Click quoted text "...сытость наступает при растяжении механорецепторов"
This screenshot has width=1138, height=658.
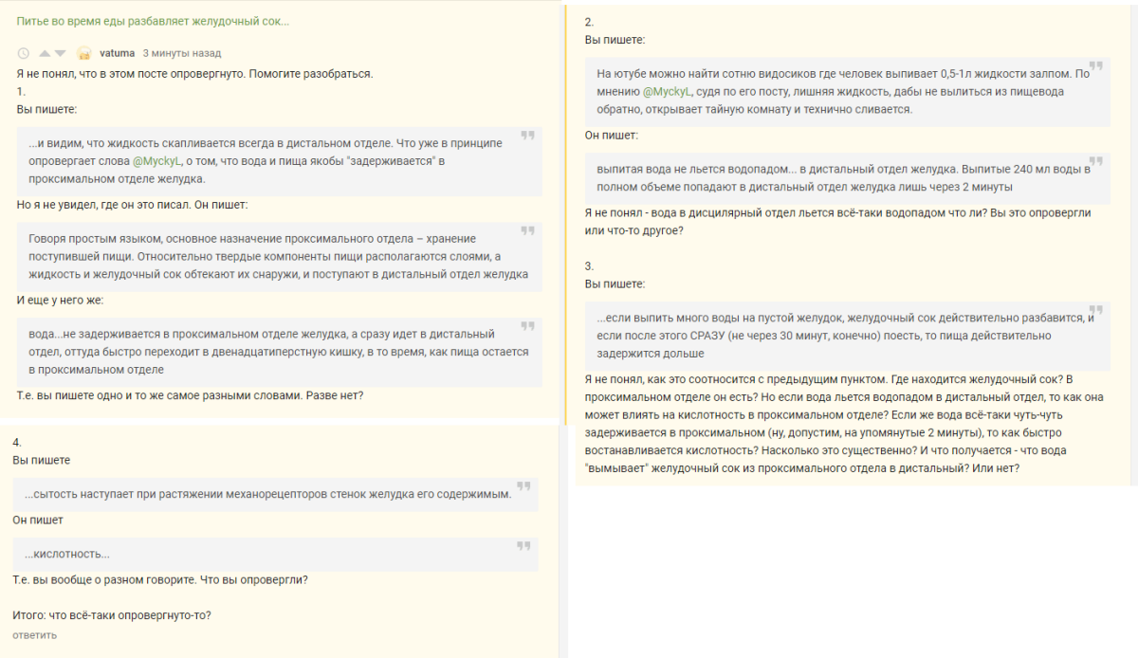[268, 494]
